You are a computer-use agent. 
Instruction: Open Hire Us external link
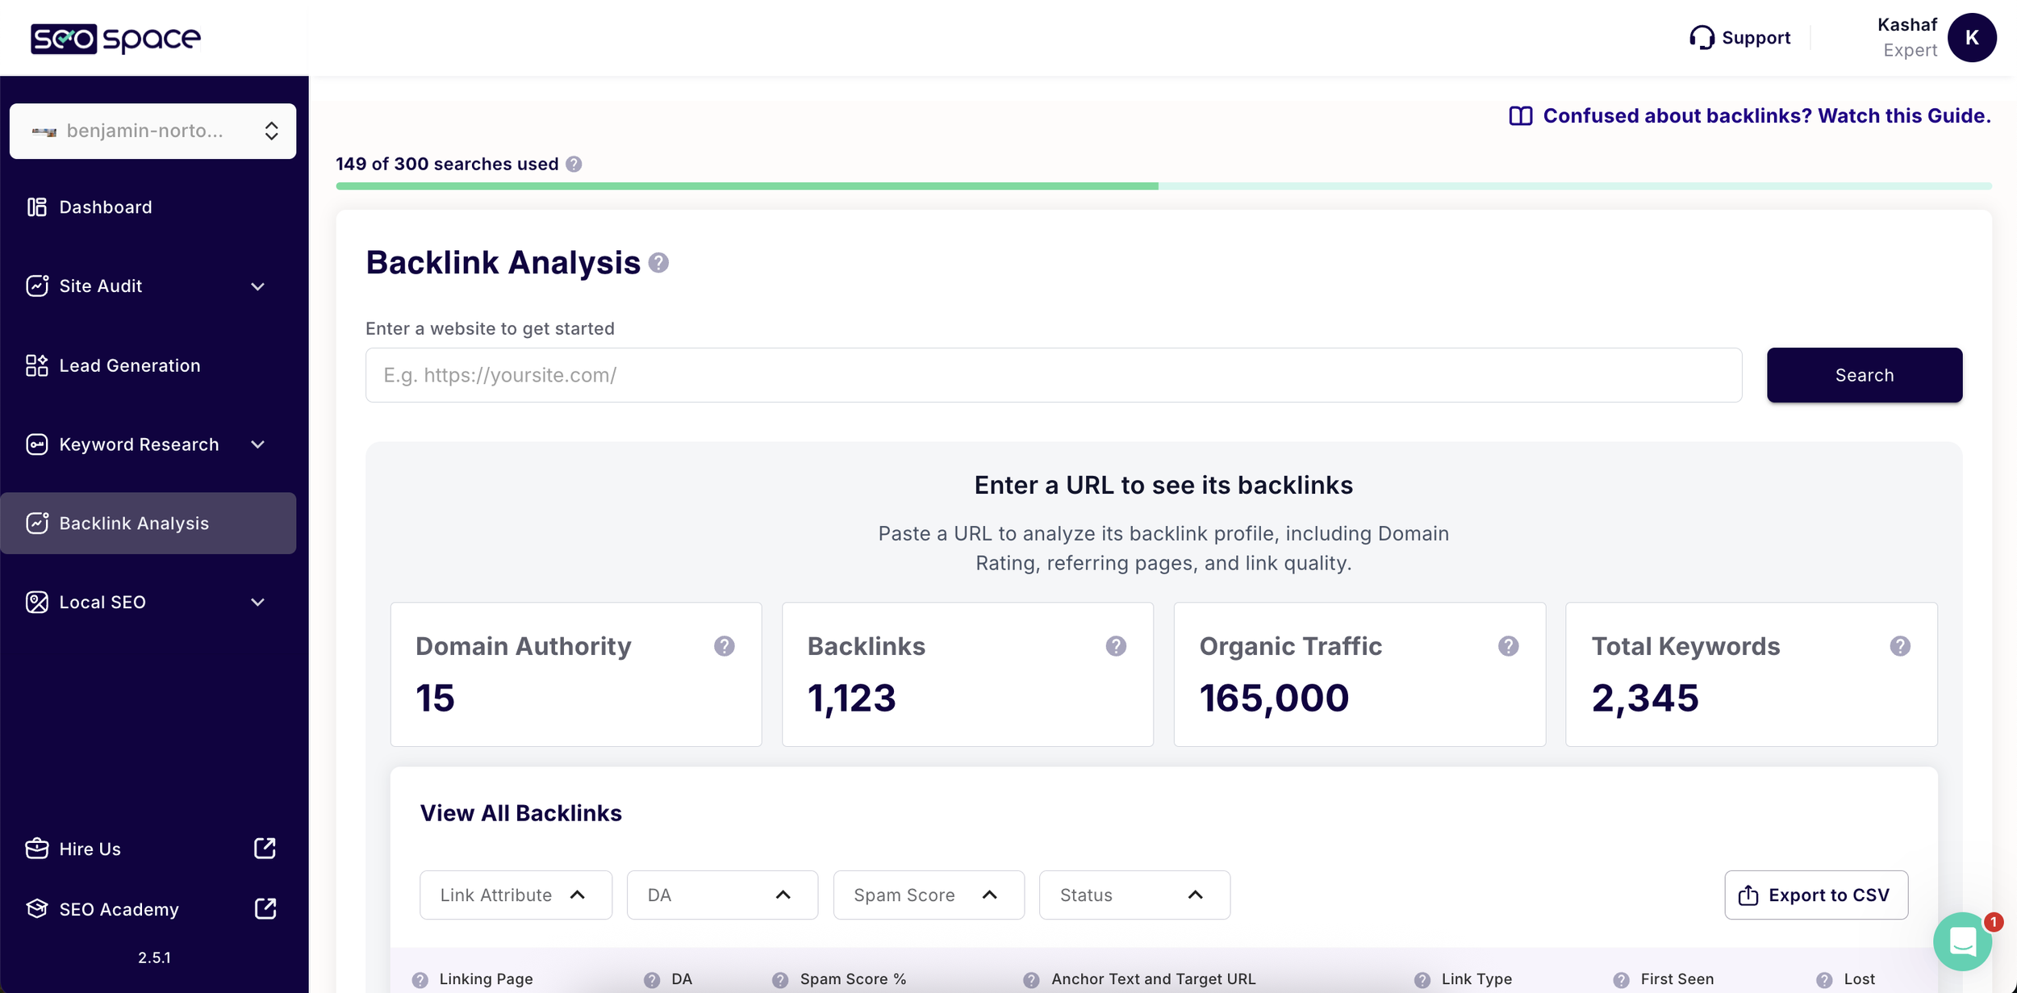click(x=265, y=848)
